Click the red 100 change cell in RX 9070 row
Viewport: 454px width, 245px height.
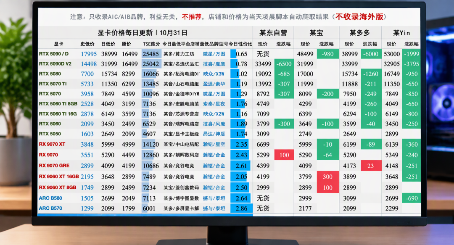(284, 155)
